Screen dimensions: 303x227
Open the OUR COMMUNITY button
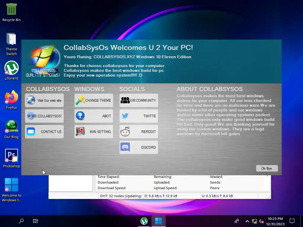tap(139, 100)
